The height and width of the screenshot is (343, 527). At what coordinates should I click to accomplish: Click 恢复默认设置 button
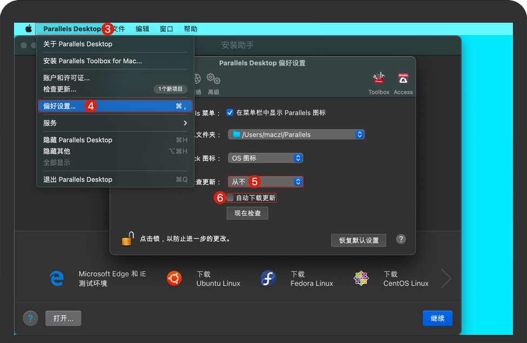click(x=358, y=240)
